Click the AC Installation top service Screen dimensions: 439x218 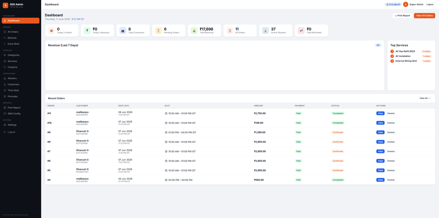[x=403, y=56]
